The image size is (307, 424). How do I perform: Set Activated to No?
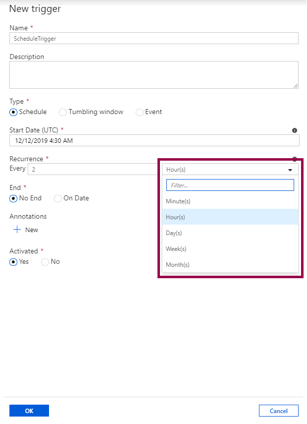pos(45,261)
